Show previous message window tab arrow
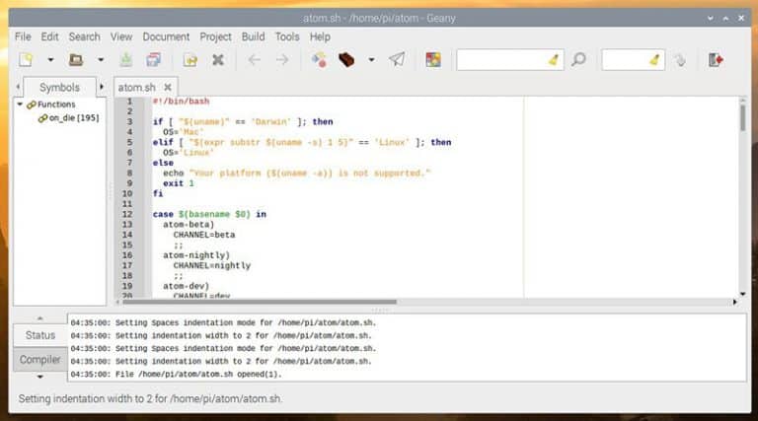Screen dimensions: 758x421 40,318
